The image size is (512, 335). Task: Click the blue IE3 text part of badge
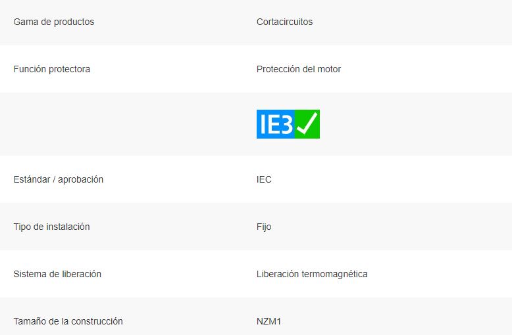[276, 124]
